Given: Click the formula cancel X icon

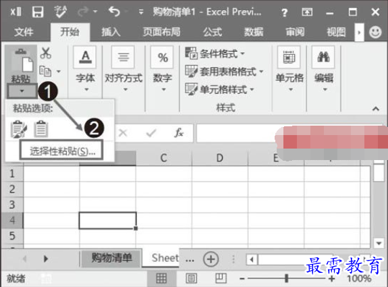Looking at the screenshot, I should [123, 133].
